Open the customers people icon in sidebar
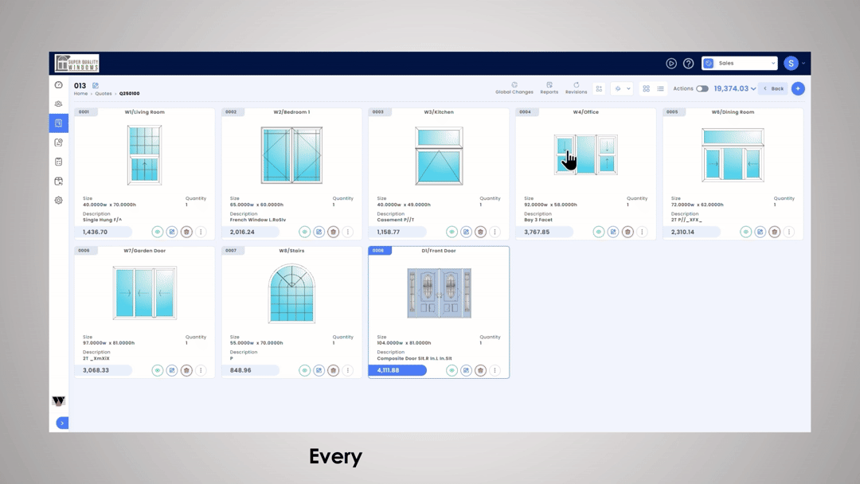 59,103
